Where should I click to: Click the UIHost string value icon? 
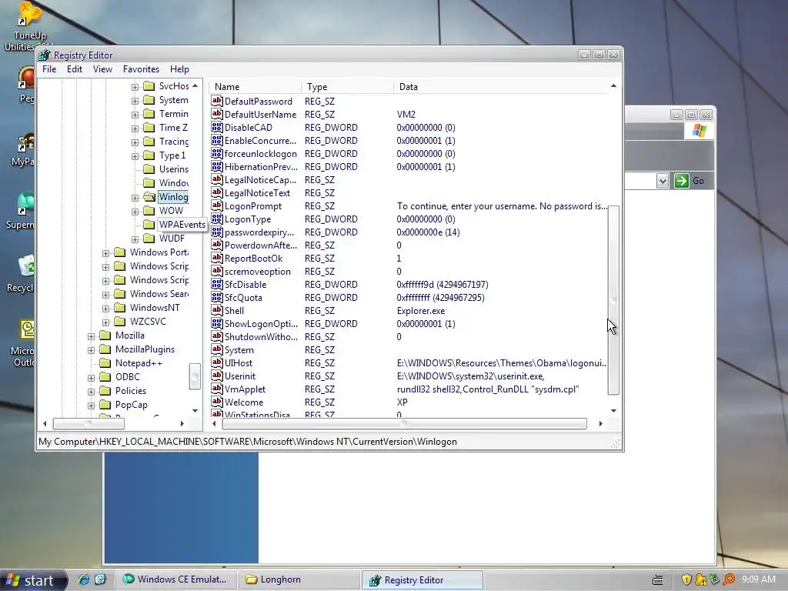(x=216, y=362)
